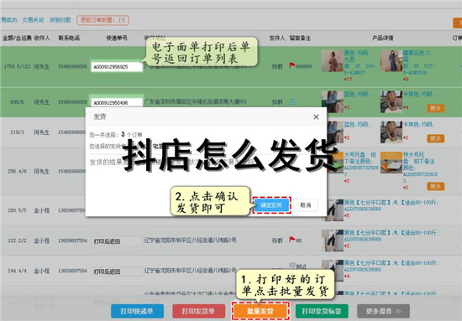
Task: Select the order amount 256.4/8
Action: tap(17, 171)
